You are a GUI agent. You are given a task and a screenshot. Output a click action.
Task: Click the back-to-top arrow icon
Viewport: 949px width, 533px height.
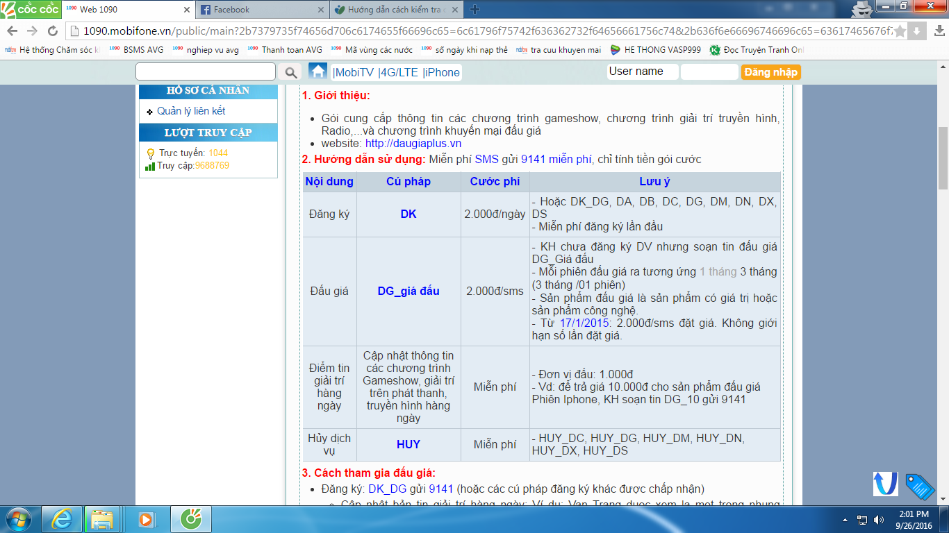coord(886,484)
